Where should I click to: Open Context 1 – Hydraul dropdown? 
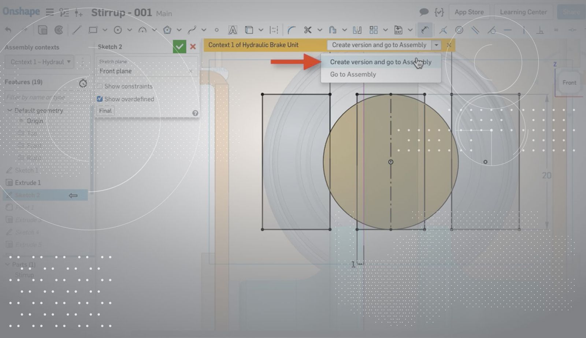tap(40, 62)
